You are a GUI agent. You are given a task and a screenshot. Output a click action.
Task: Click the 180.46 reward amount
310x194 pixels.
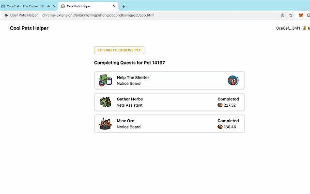point(230,127)
